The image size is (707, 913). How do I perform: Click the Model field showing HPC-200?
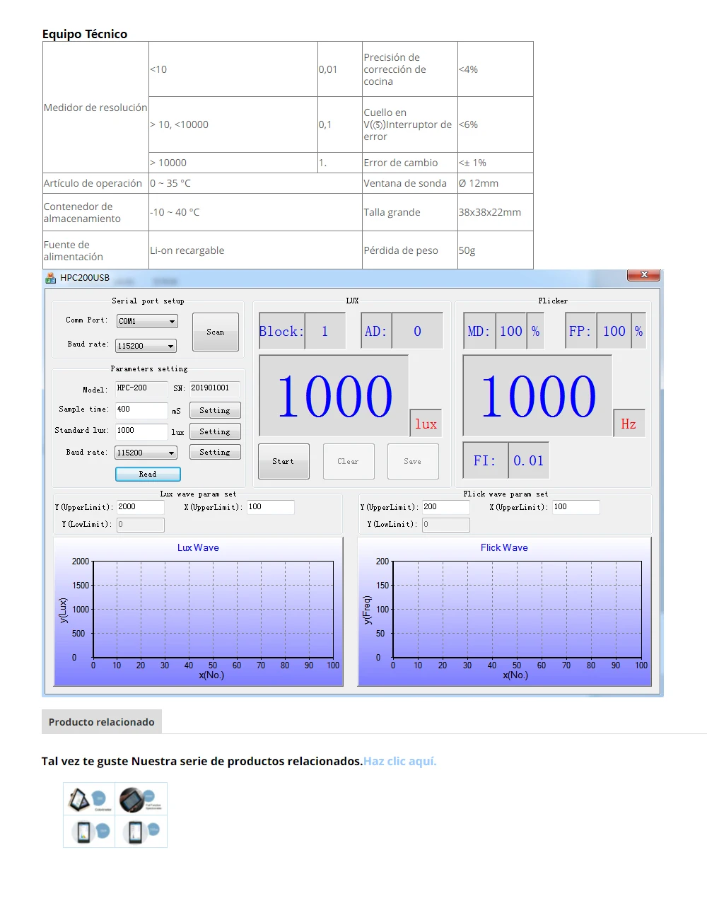pos(141,388)
